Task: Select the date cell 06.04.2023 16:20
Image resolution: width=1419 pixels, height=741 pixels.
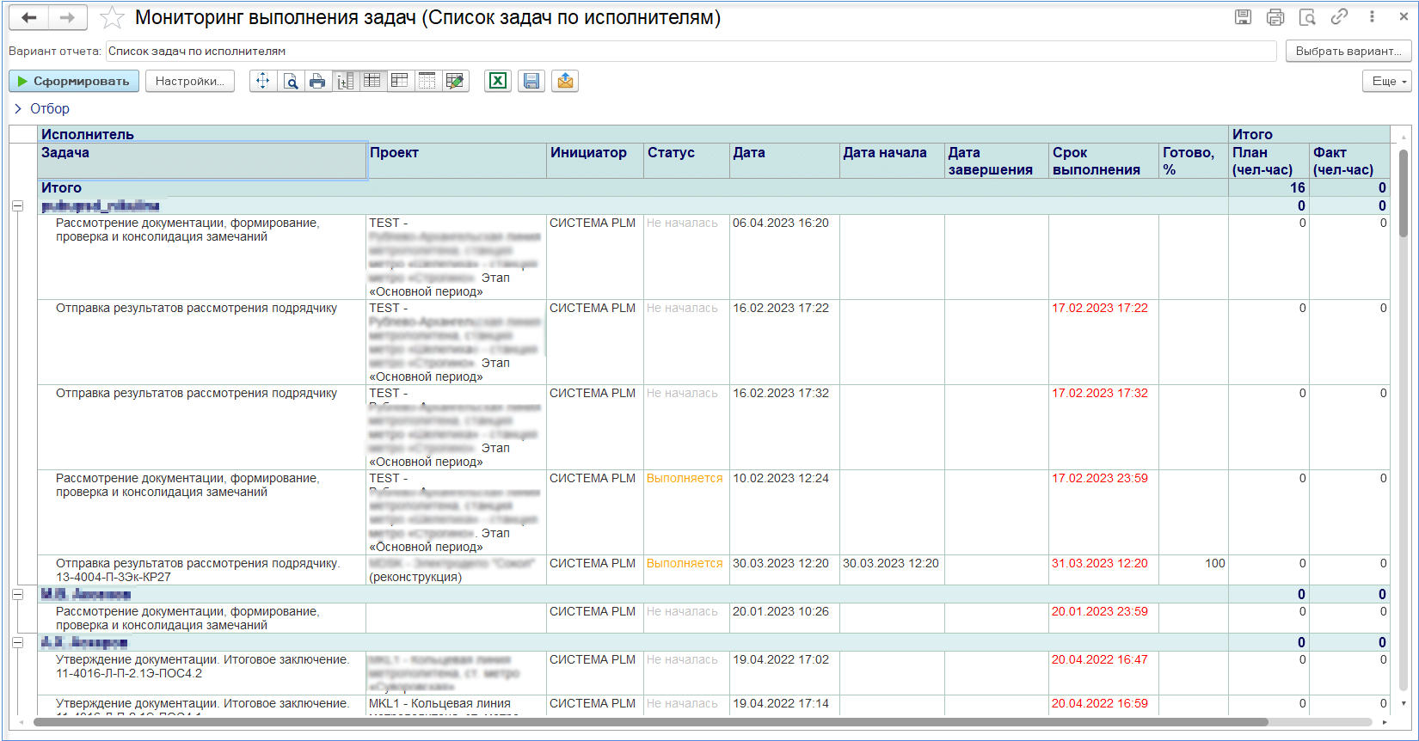Action: tap(784, 257)
